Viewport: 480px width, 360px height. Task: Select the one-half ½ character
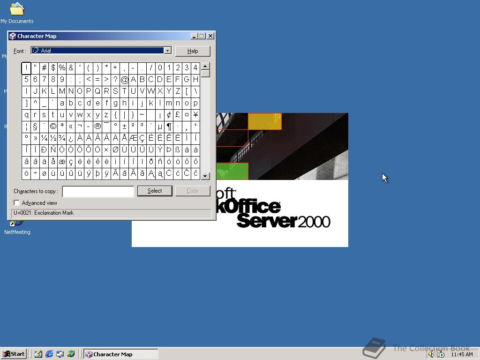(53, 138)
